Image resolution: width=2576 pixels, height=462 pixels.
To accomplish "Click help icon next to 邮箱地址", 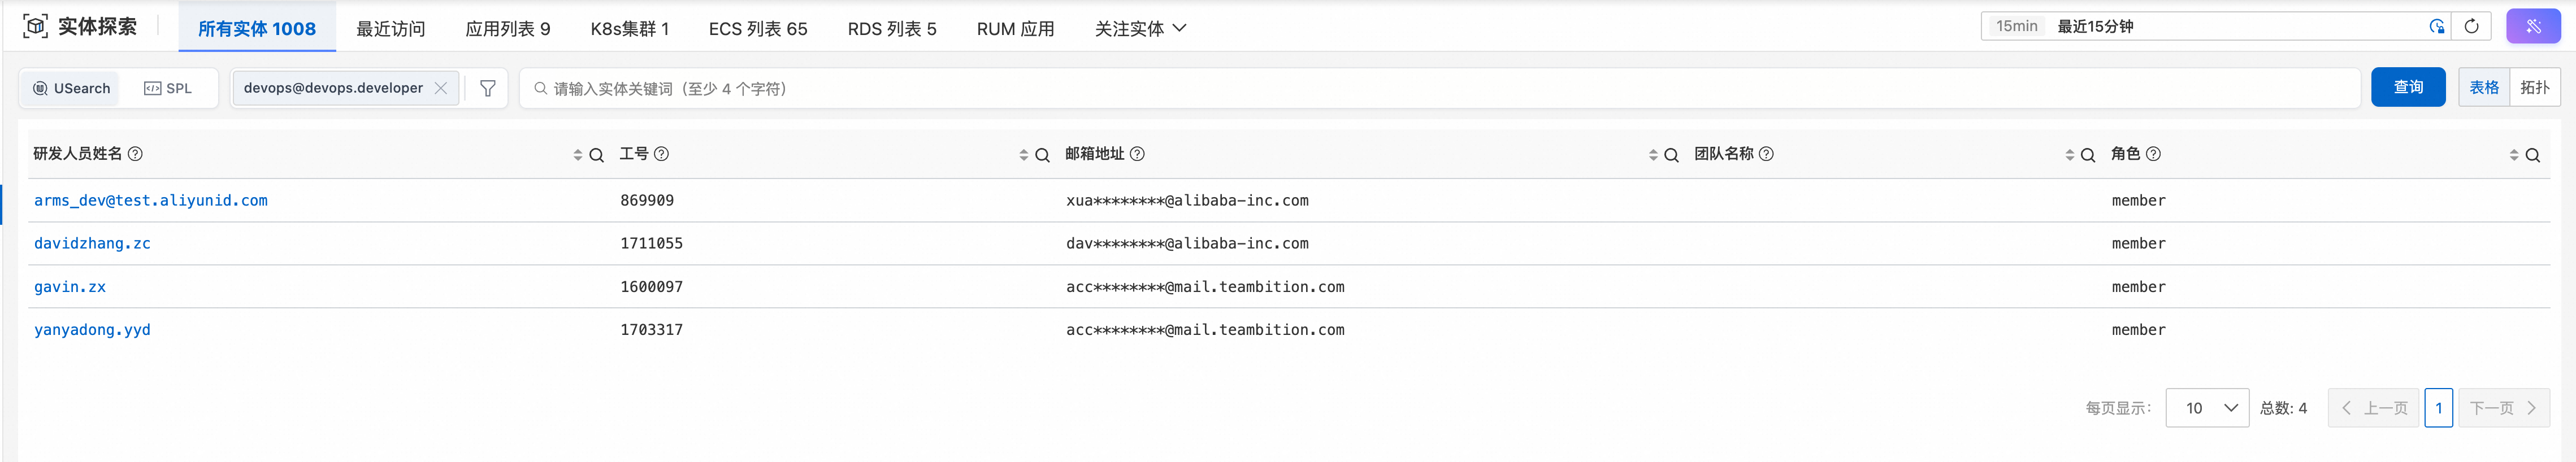I will pos(1137,153).
